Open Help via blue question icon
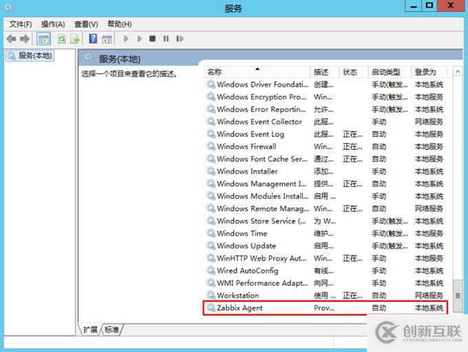Screen dimensions: 468x352 93,38
